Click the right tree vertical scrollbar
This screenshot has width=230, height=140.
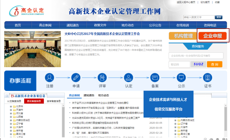pyautogui.click(x=226, y=118)
